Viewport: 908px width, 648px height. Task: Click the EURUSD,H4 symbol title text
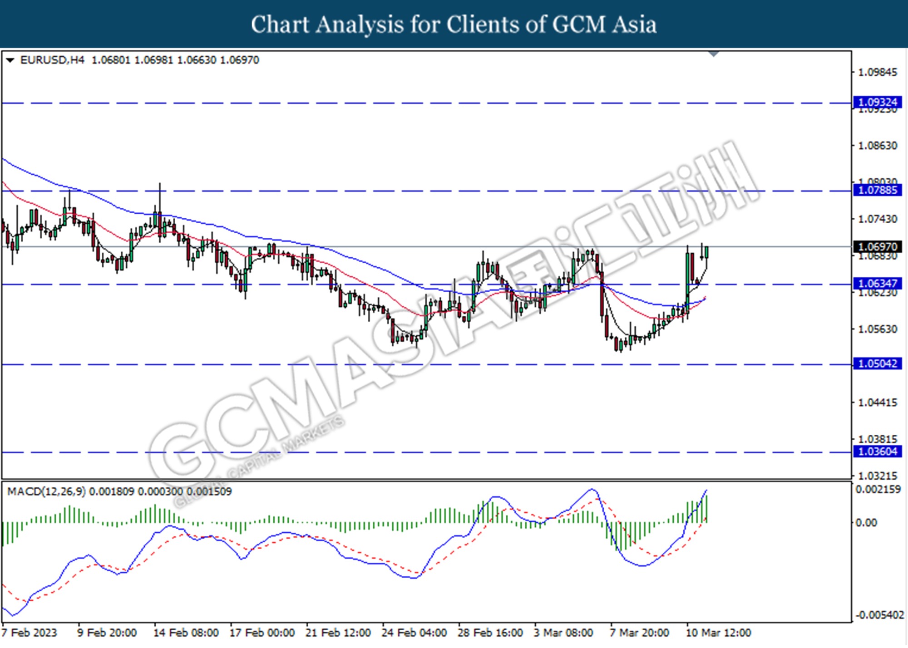pos(52,60)
